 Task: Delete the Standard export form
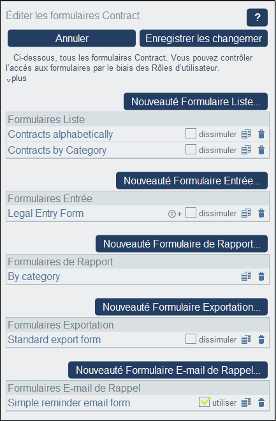(261, 339)
